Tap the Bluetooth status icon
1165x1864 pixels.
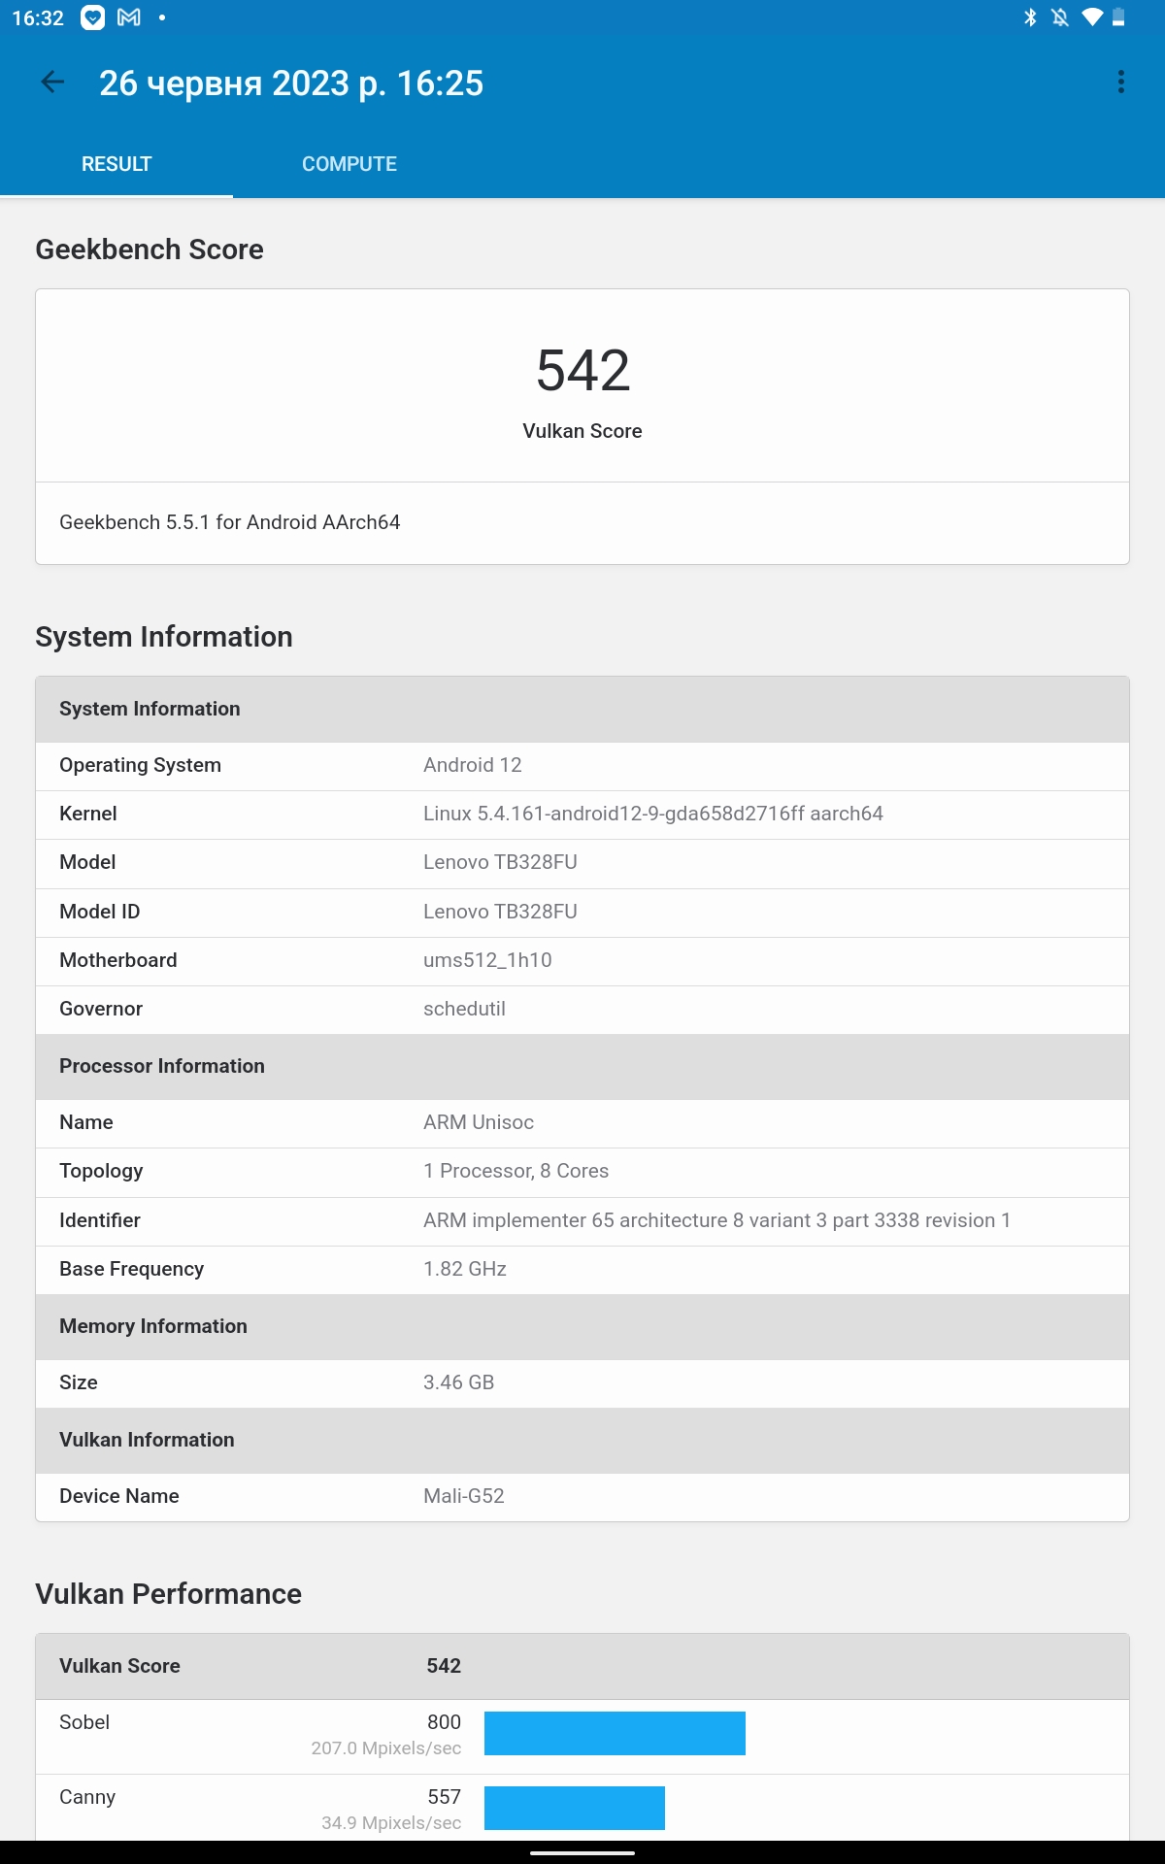point(1030,18)
